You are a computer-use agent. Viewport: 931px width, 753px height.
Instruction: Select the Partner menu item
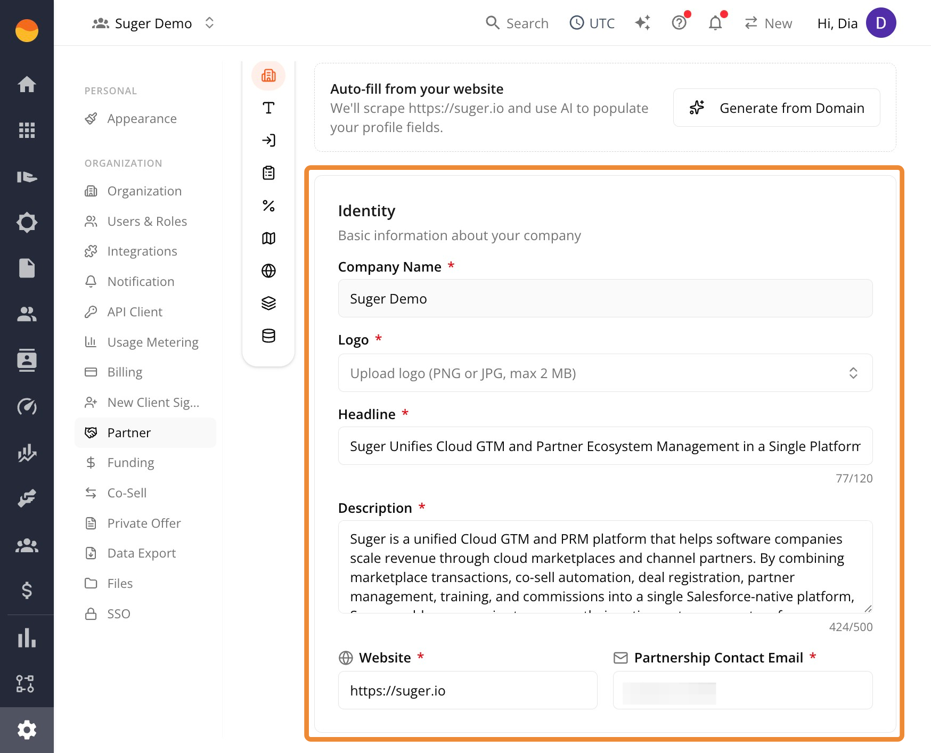[145, 433]
